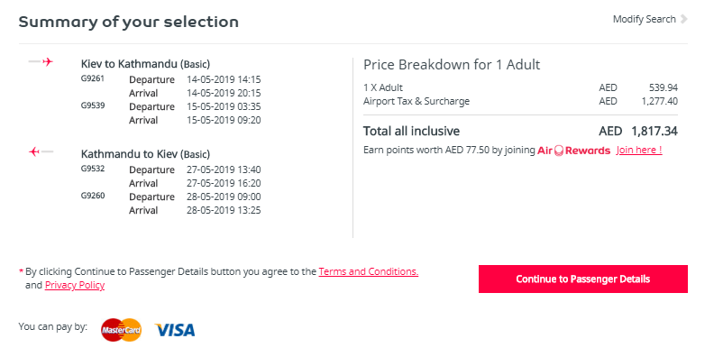Click the Modify Search chevron arrow

click(x=683, y=19)
